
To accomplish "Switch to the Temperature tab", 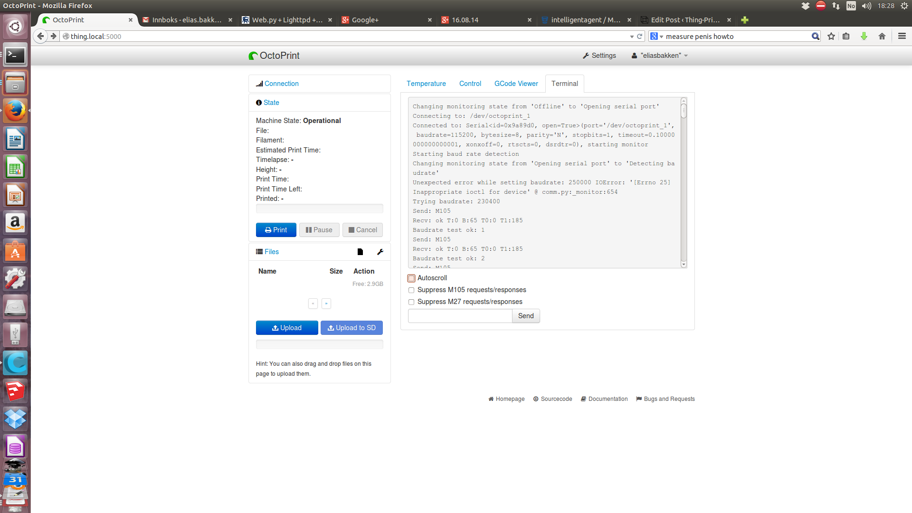I will tap(426, 84).
